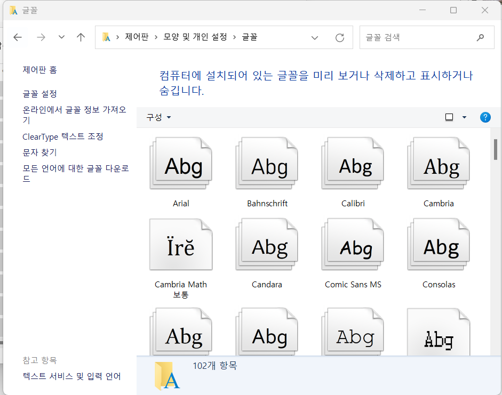Click the 글꼴 검색 search field
Viewport: 502px width, 395px height.
(427, 37)
